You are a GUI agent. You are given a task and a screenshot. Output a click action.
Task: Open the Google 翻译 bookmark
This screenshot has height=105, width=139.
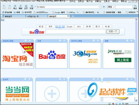[x=59, y=12]
